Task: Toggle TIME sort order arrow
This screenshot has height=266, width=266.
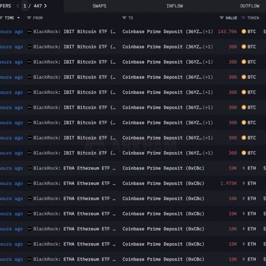Action: (19, 18)
